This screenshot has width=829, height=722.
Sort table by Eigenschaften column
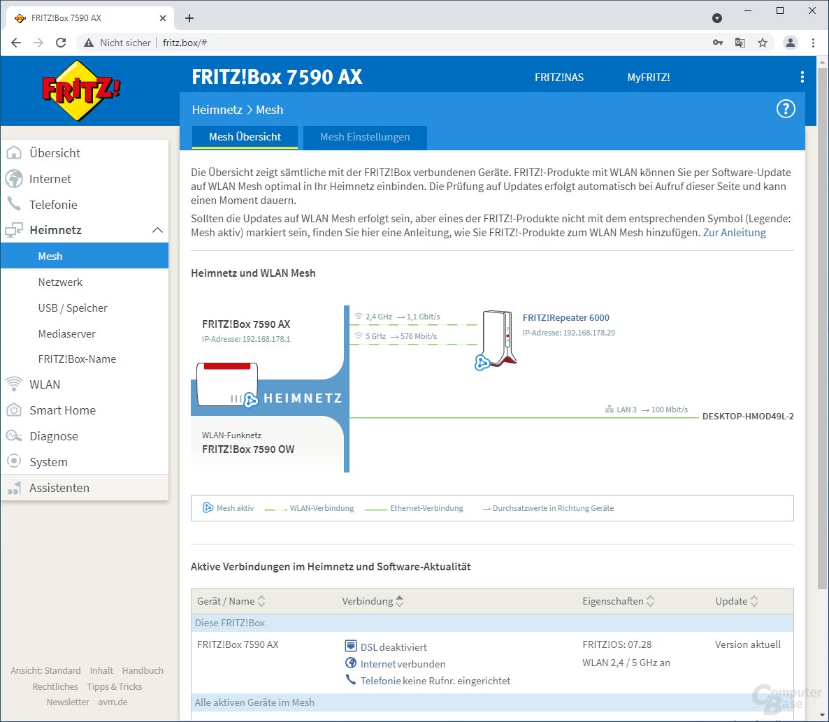pos(618,601)
